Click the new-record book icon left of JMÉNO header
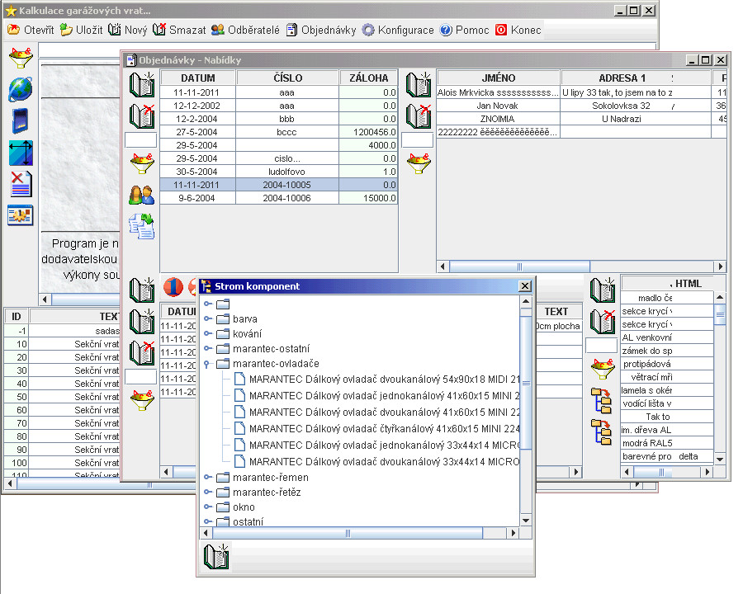The image size is (743, 594). click(x=419, y=85)
